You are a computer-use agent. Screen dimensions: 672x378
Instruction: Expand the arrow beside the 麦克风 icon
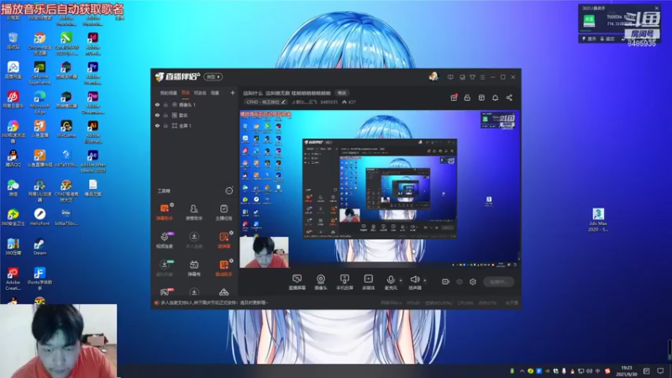(401, 281)
